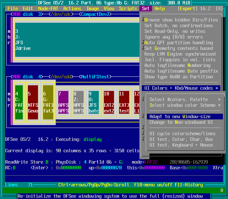Toggle Browse show hidden Dirs/Files
The image size is (228, 199).
tap(181, 20)
